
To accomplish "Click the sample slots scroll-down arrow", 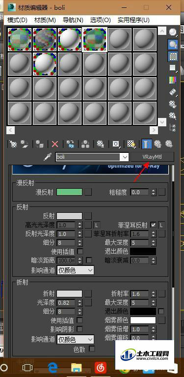I will tap(162, 122).
